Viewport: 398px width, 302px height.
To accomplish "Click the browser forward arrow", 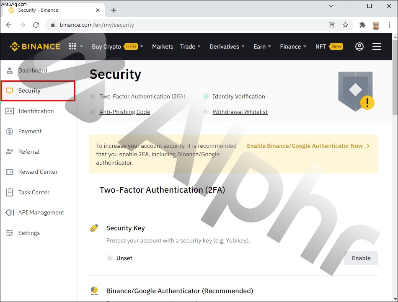I will pyautogui.click(x=22, y=25).
